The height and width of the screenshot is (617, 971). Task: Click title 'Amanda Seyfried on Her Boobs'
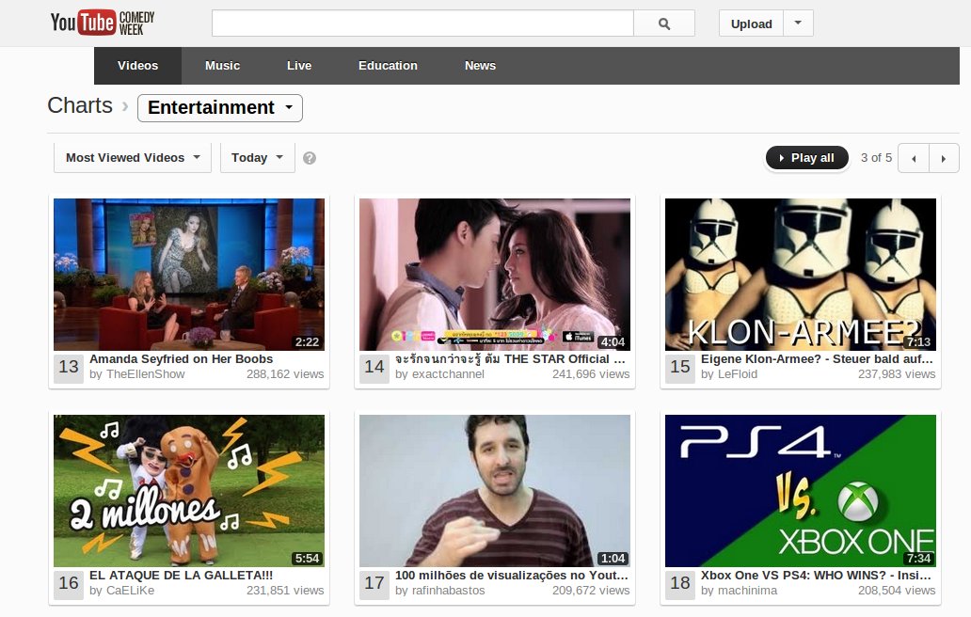181,359
